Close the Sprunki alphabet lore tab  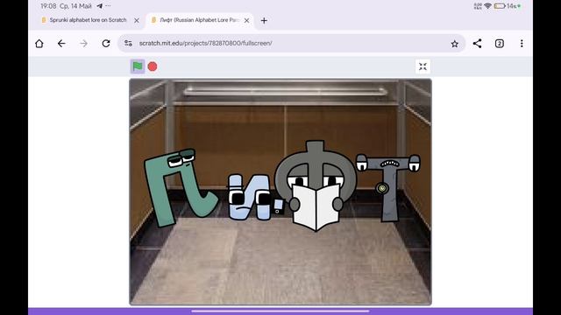(137, 21)
